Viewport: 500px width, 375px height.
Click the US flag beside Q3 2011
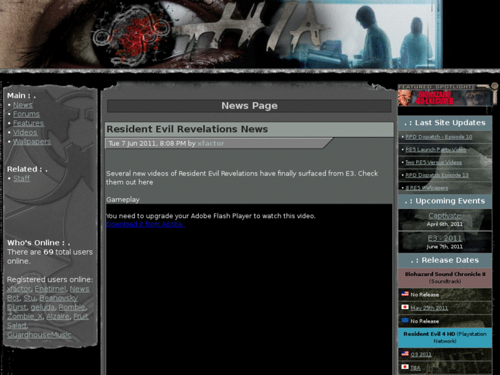point(405,353)
